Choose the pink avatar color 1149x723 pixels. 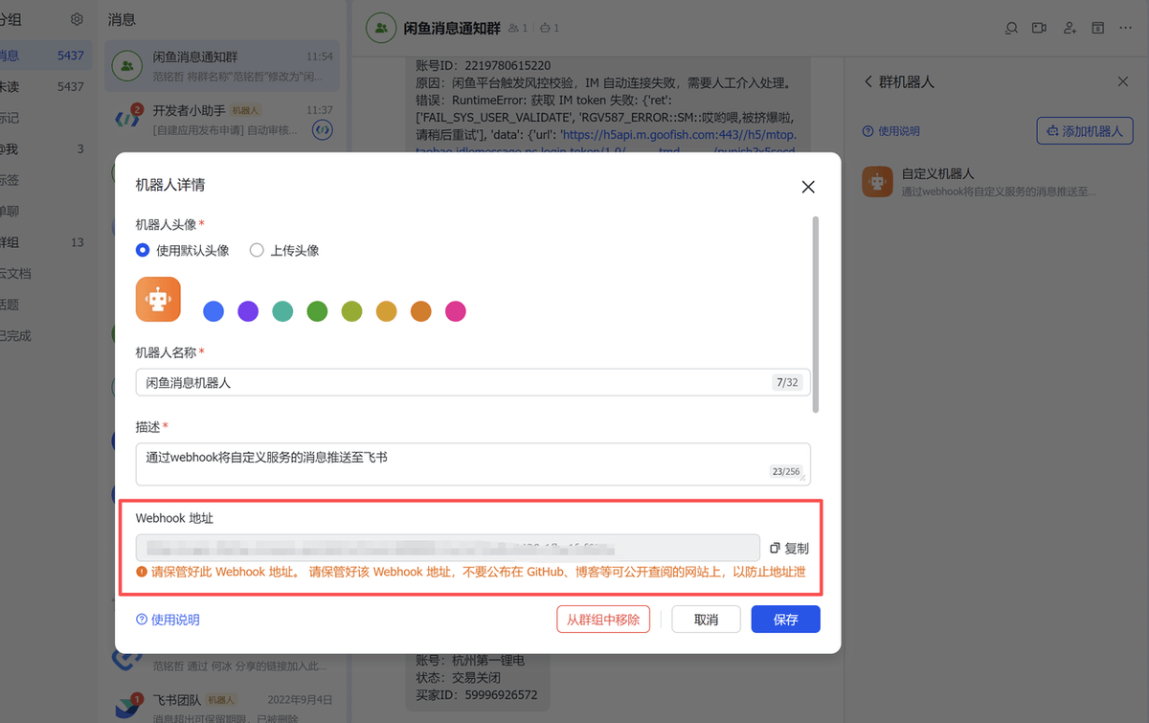coord(456,311)
